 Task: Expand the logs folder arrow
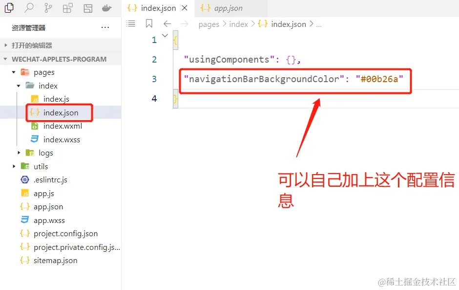tap(19, 153)
